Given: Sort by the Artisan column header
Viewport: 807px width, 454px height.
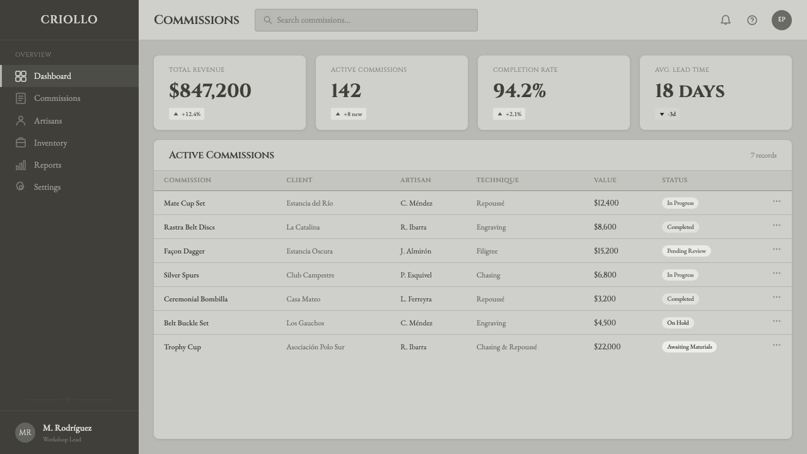Looking at the screenshot, I should point(415,180).
